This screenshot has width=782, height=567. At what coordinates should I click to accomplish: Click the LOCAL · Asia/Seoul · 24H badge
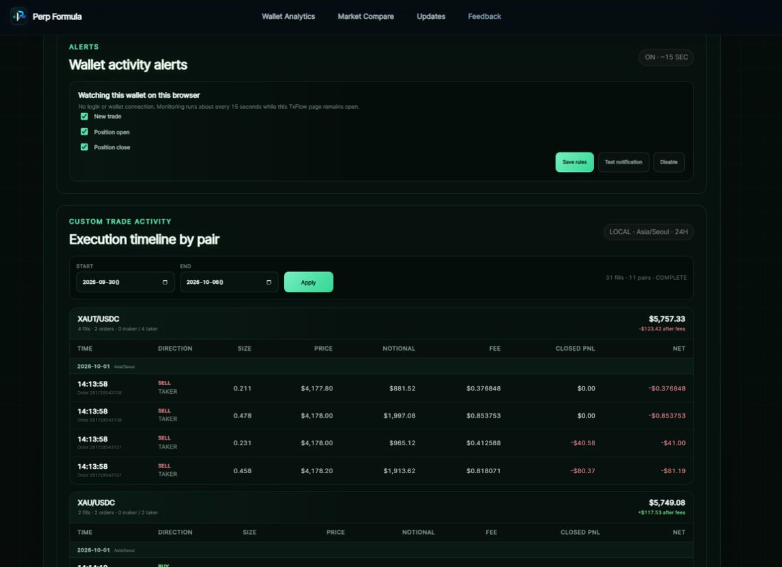coord(648,232)
